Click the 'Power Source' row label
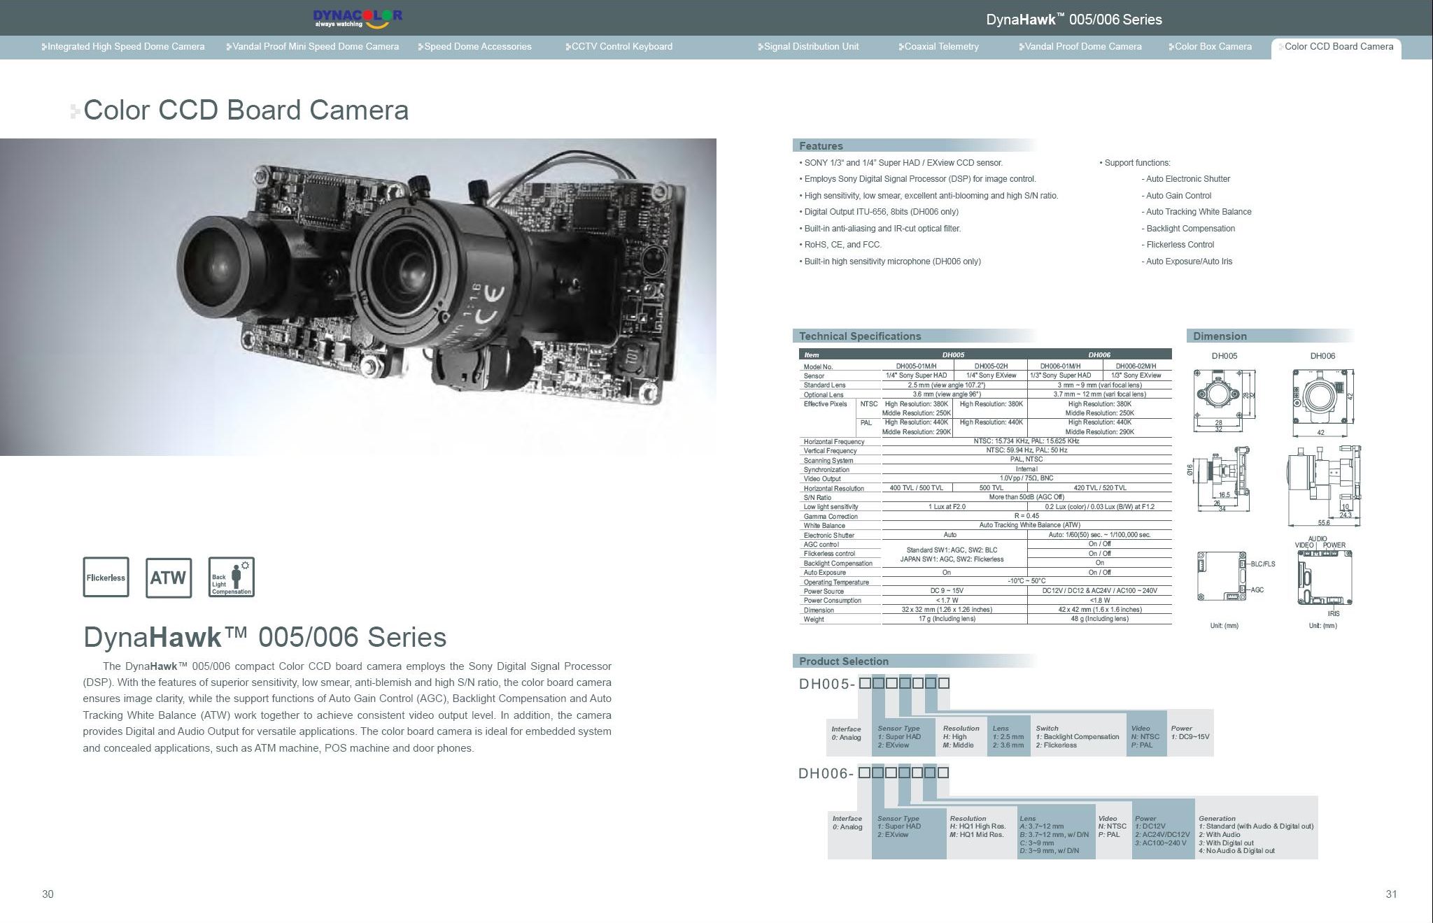 click(x=824, y=591)
